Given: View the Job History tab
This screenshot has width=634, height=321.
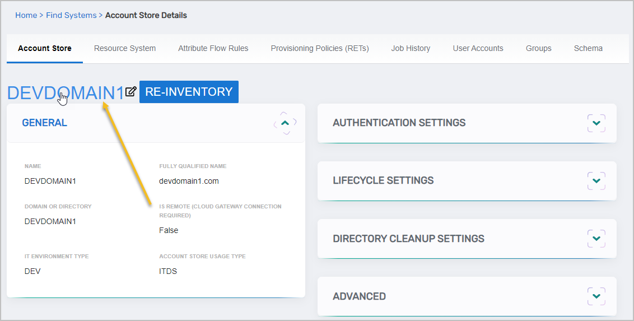Looking at the screenshot, I should pos(411,48).
